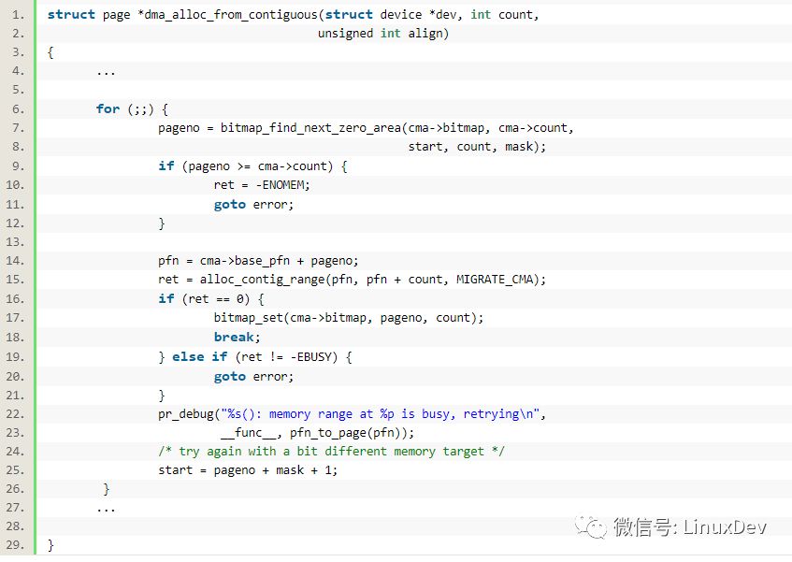The width and height of the screenshot is (792, 562).
Task: Click "ret = -ENOMEM;" statement
Action: click(262, 185)
